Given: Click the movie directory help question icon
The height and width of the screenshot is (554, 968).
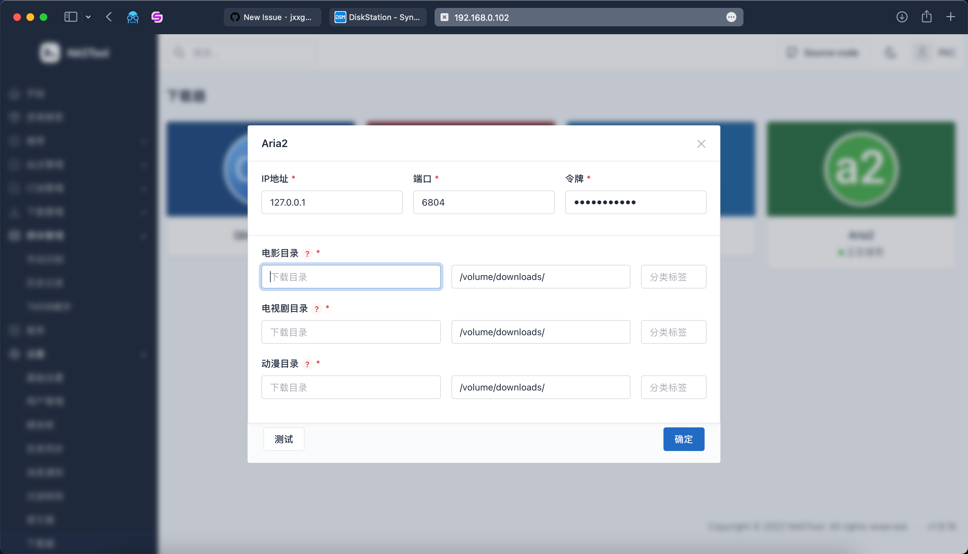Looking at the screenshot, I should coord(307,253).
